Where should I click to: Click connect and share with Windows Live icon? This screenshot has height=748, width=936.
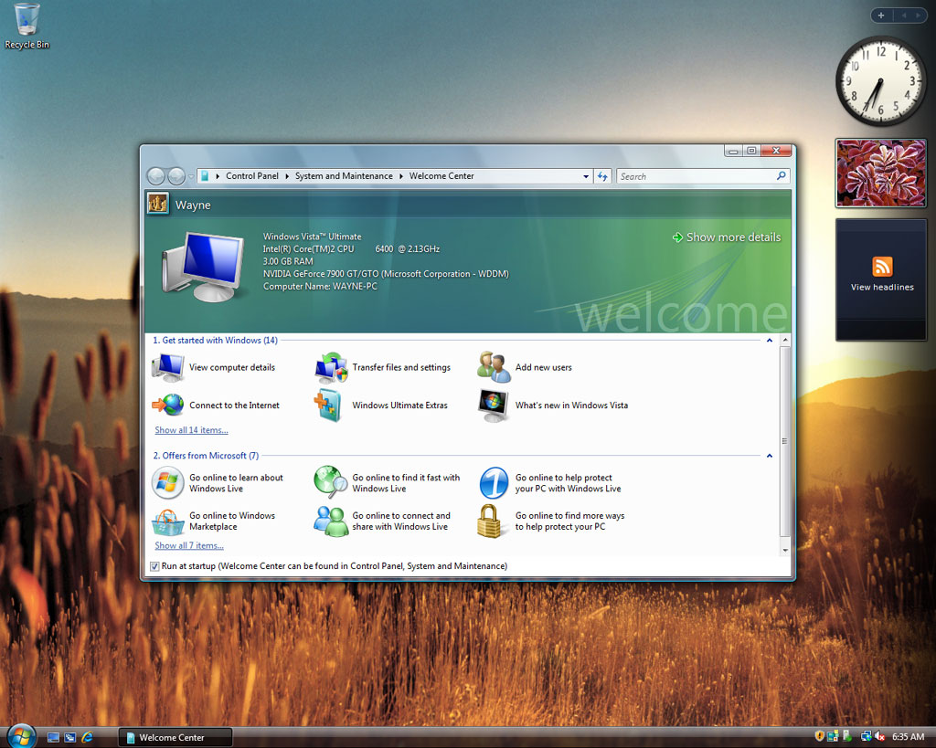[331, 521]
